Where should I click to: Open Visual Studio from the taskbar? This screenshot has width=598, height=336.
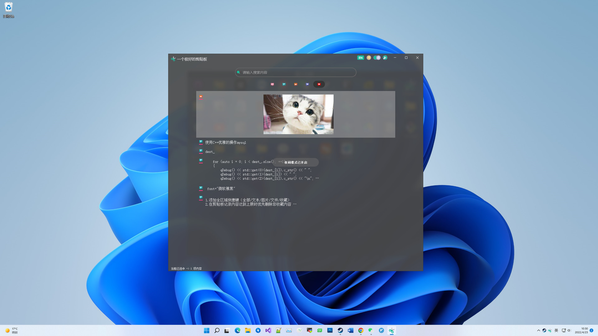point(268,330)
